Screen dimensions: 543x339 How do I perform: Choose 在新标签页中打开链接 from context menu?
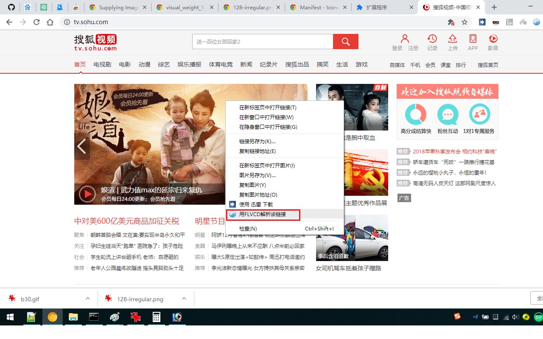[x=284, y=108]
